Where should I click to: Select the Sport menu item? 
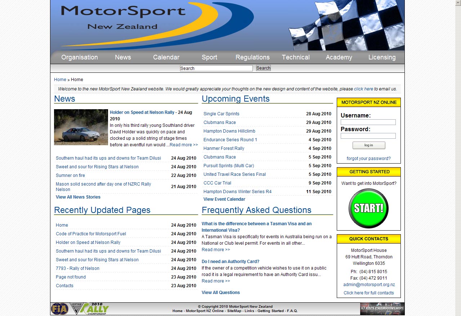pyautogui.click(x=209, y=57)
